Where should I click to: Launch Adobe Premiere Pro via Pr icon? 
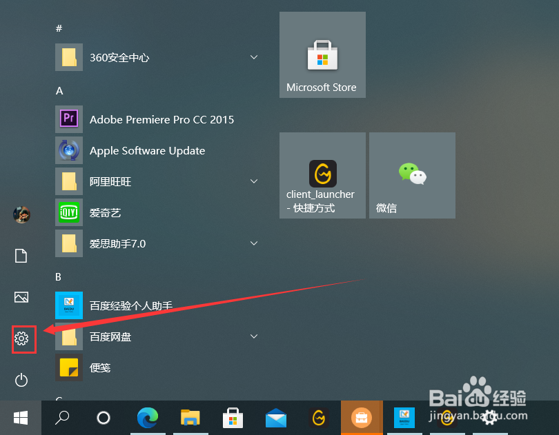pyautogui.click(x=69, y=119)
